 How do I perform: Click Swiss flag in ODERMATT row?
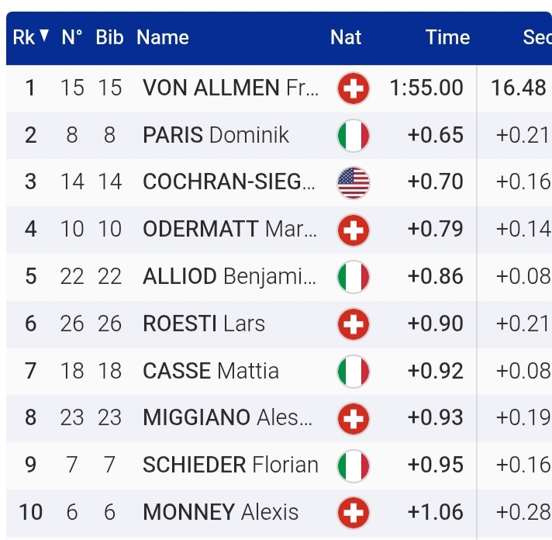pyautogui.click(x=354, y=230)
